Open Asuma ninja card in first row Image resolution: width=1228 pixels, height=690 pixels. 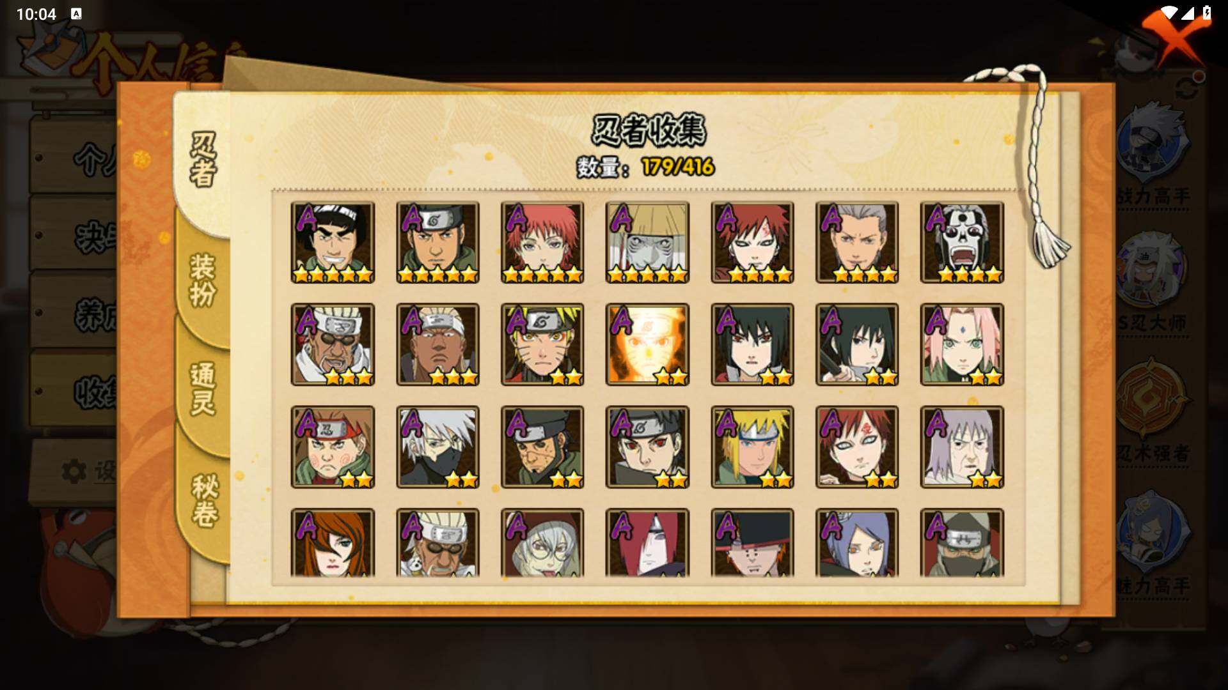437,243
